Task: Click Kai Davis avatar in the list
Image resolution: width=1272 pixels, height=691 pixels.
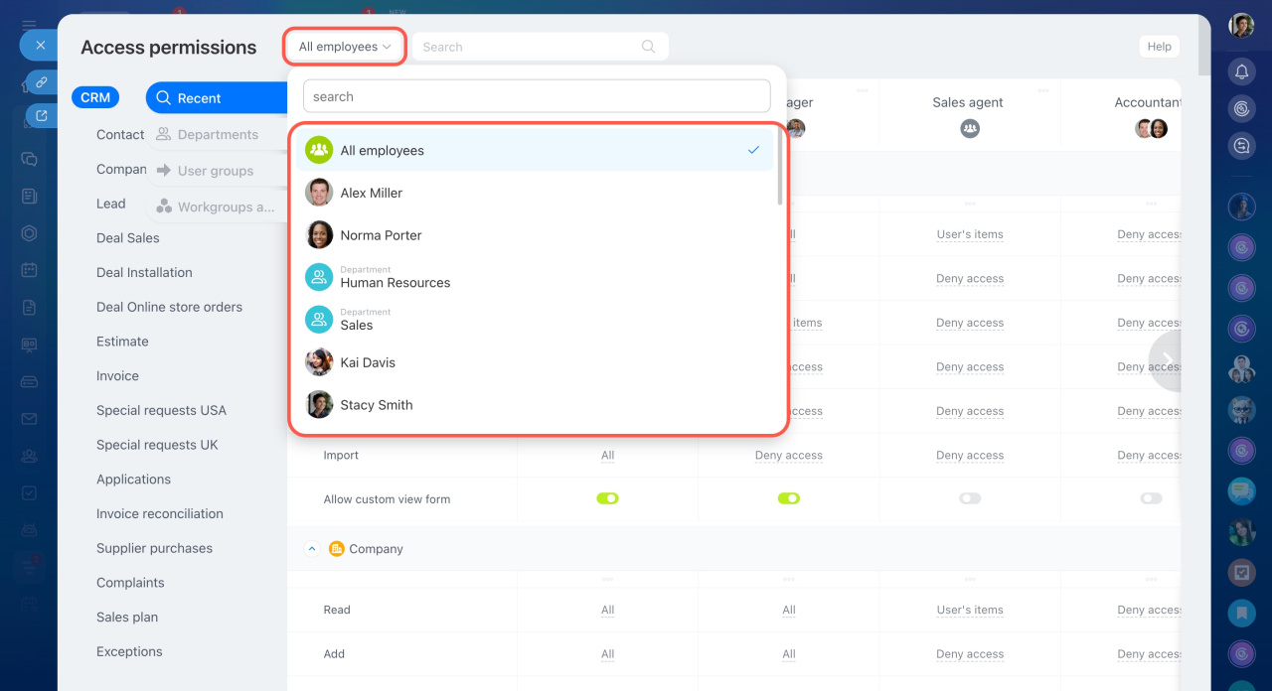Action: click(319, 362)
